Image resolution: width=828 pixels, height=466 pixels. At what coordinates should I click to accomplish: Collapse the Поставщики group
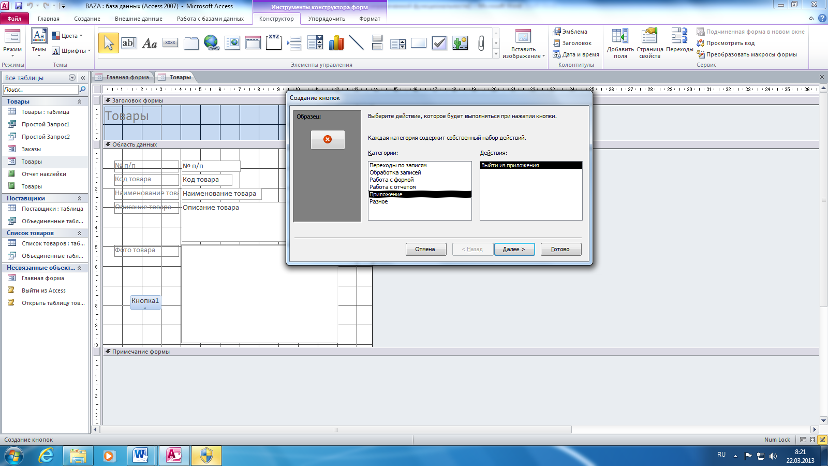tap(80, 198)
